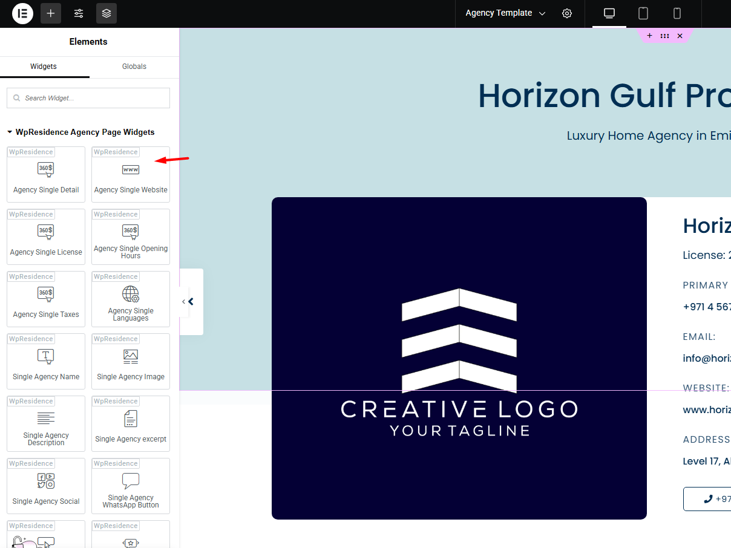Open the Structure layers icon
This screenshot has height=548, width=731.
pos(107,13)
